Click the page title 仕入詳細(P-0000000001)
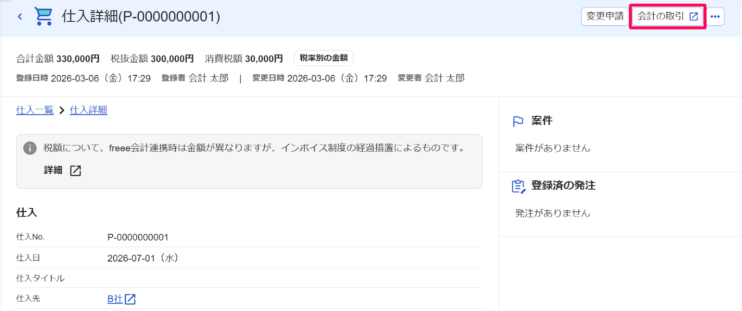This screenshot has width=742, height=311. pos(141,17)
